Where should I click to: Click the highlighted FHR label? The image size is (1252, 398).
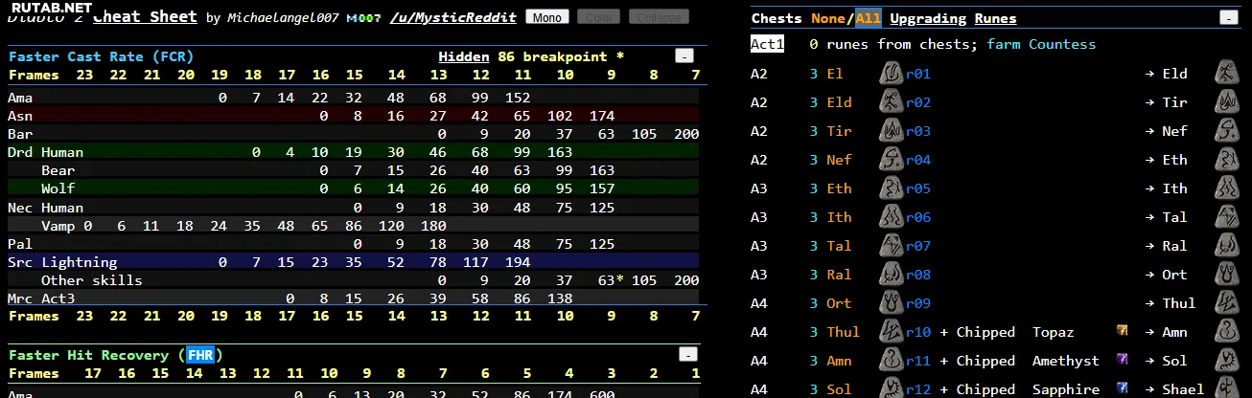[x=200, y=355]
